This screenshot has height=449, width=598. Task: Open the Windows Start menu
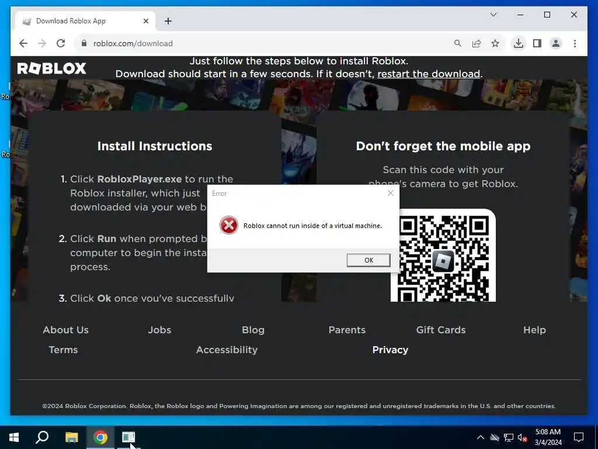(14, 437)
